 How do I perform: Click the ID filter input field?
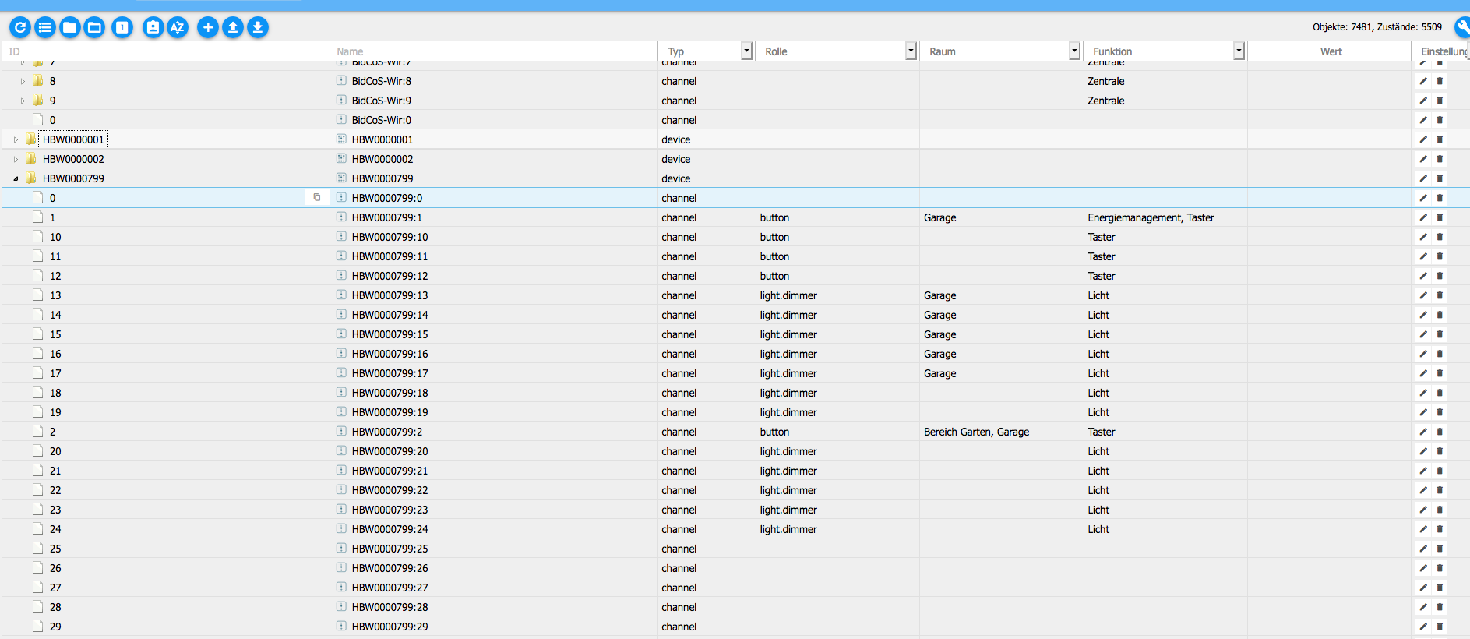point(166,51)
